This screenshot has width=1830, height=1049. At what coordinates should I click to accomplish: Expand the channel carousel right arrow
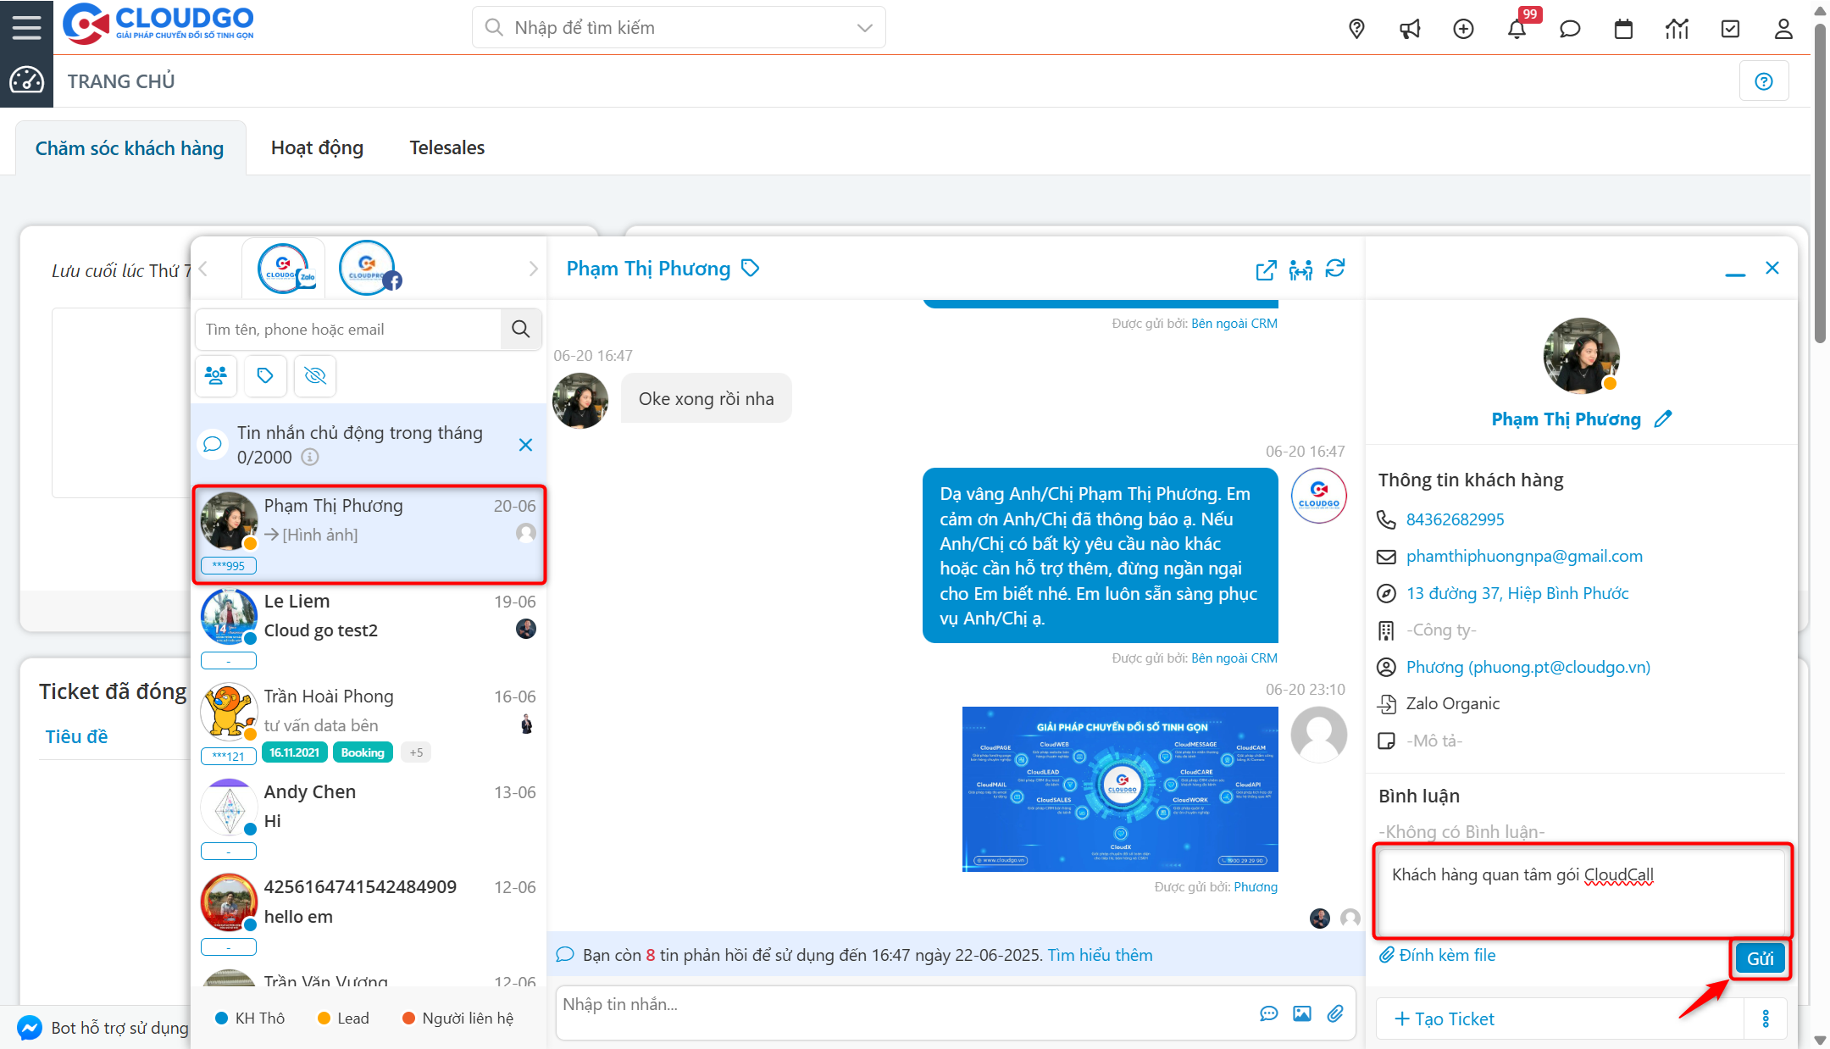(533, 268)
